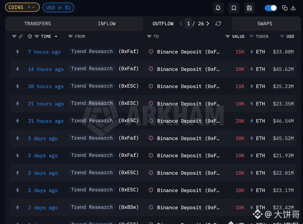Switch to the SWAPS tab
The height and width of the screenshot is (224, 303).
265,24
